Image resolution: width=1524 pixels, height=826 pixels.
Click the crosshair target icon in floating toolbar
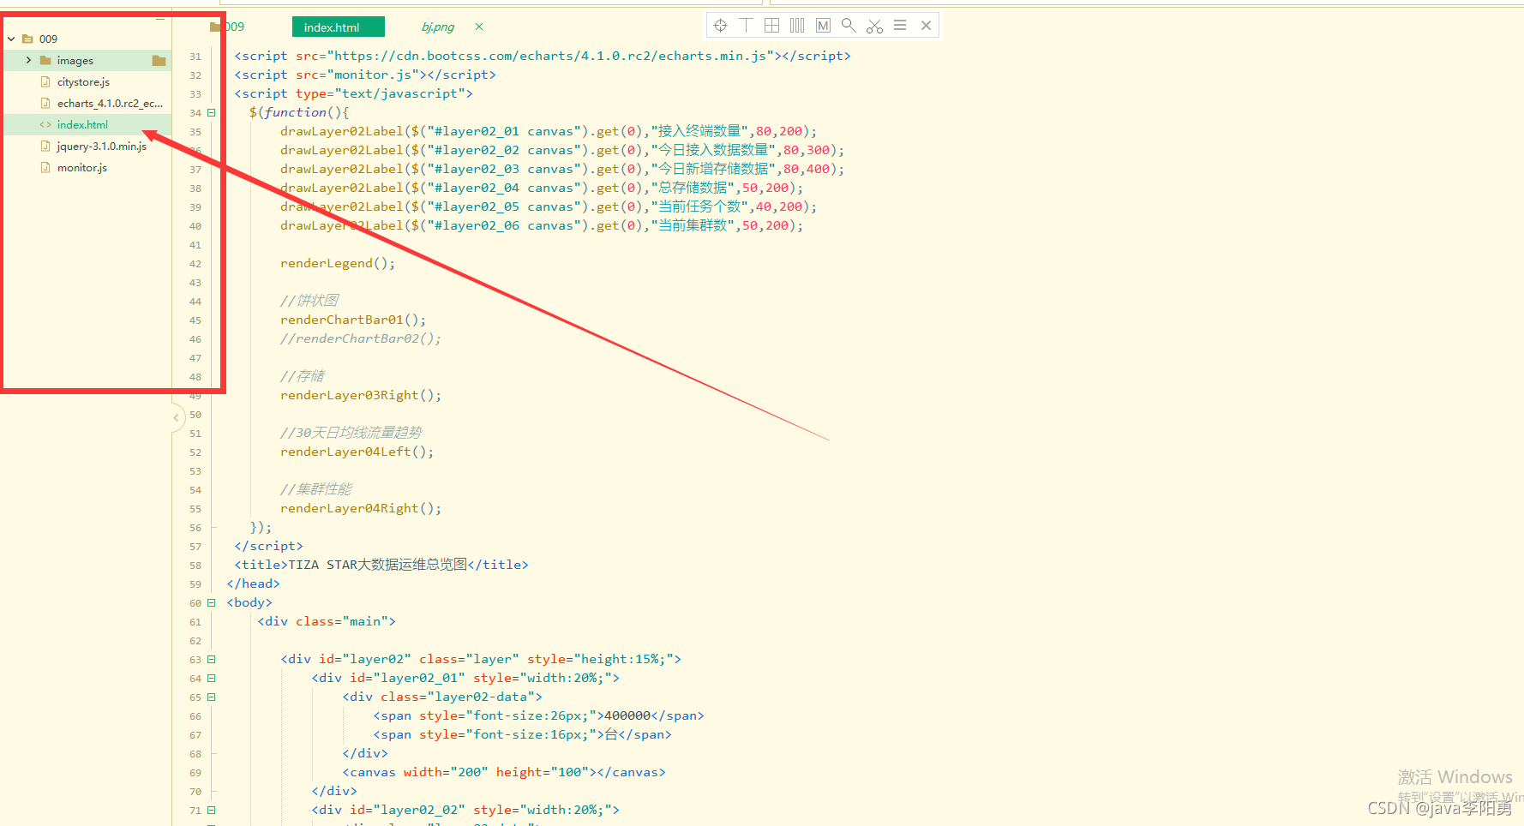pyautogui.click(x=720, y=26)
